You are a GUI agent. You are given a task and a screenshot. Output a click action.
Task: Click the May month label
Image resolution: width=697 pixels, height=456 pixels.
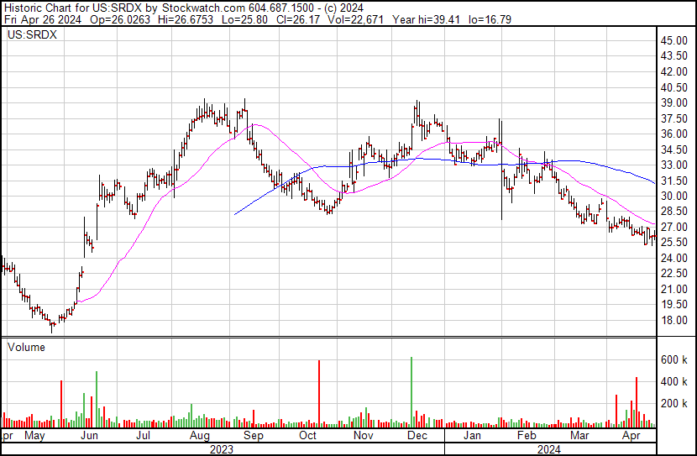click(34, 436)
